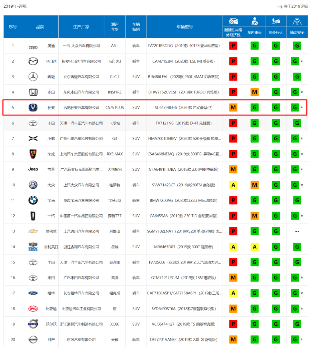Click the Volkswagen logo in row 10
Screen dimensions: 309x347
tap(33, 185)
